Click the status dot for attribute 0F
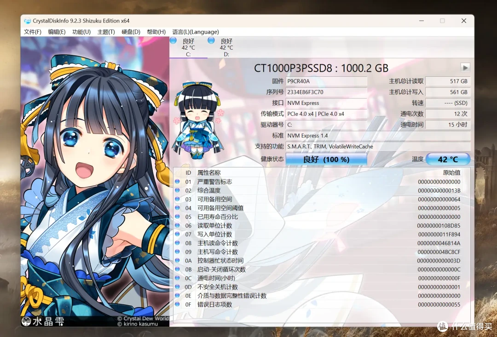Image resolution: width=497 pixels, height=337 pixels. (x=177, y=304)
